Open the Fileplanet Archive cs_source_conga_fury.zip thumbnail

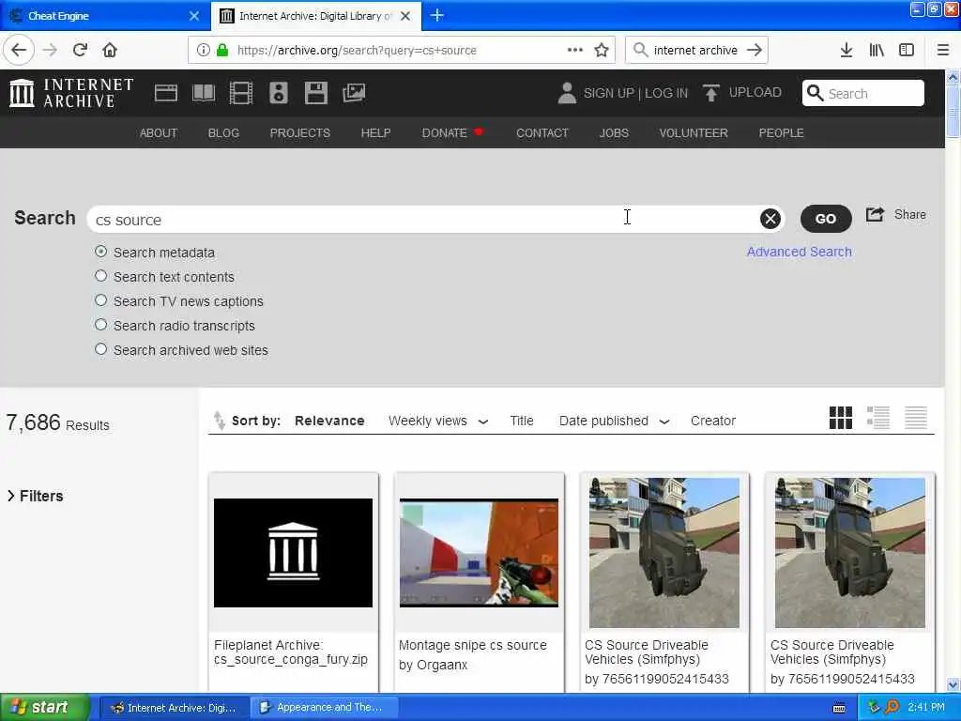pyautogui.click(x=293, y=552)
